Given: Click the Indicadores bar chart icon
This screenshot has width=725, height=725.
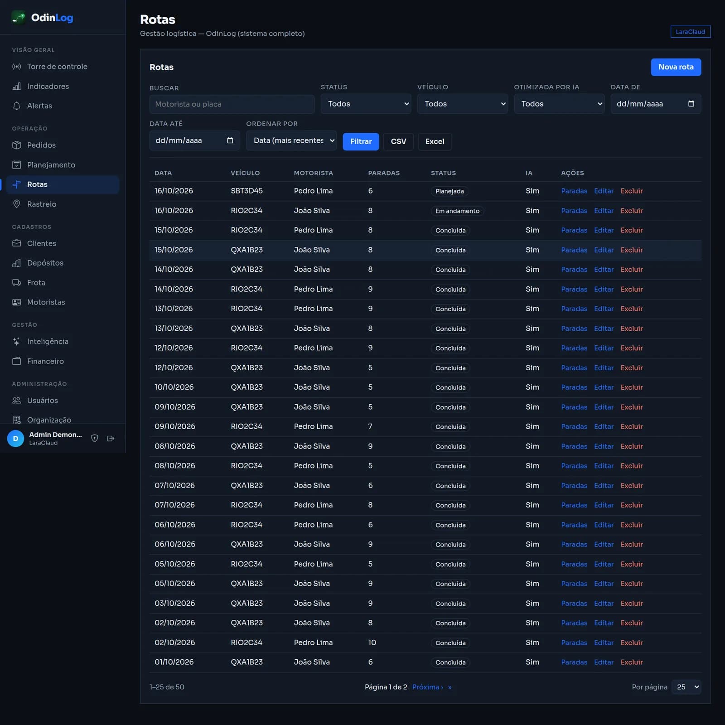Looking at the screenshot, I should pyautogui.click(x=17, y=86).
